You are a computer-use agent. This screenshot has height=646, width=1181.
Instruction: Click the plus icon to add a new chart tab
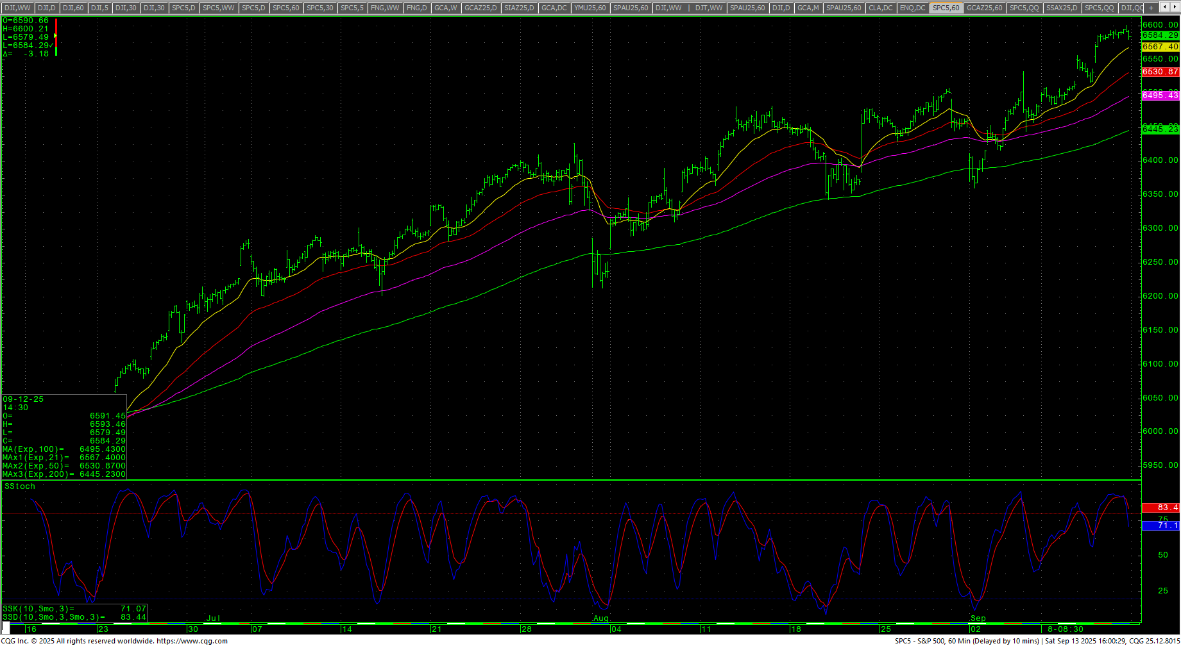click(x=1151, y=8)
